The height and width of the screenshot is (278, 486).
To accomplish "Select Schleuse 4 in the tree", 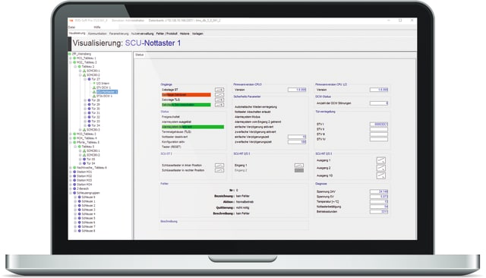I will click(x=88, y=214).
